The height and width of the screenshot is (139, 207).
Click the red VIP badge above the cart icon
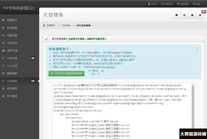coord(204,12)
